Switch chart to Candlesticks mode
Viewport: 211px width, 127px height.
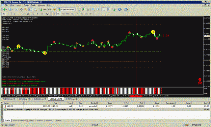click(83, 9)
